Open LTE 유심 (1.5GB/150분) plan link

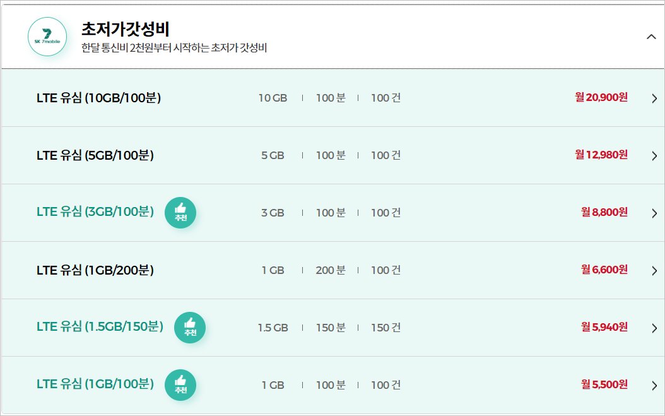pos(100,327)
